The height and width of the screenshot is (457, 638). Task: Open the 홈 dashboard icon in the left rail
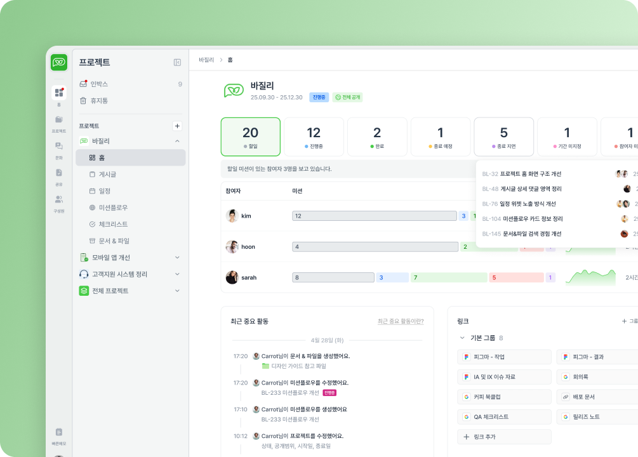[x=59, y=93]
